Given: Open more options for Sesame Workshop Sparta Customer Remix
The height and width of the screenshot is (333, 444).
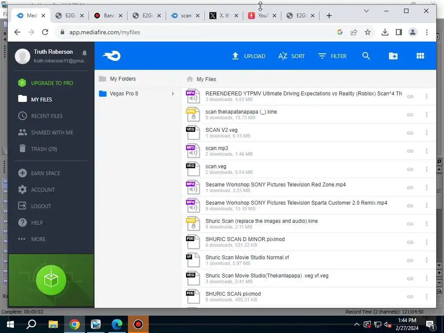Looking at the screenshot, I should coord(427,206).
